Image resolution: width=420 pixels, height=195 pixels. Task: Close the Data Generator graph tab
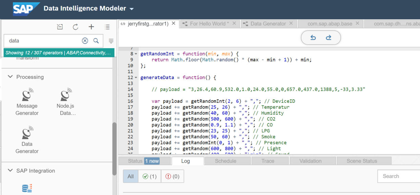291,23
